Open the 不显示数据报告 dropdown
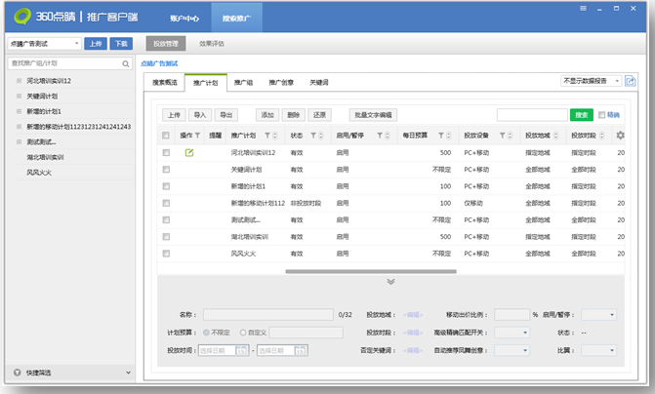 (x=590, y=81)
